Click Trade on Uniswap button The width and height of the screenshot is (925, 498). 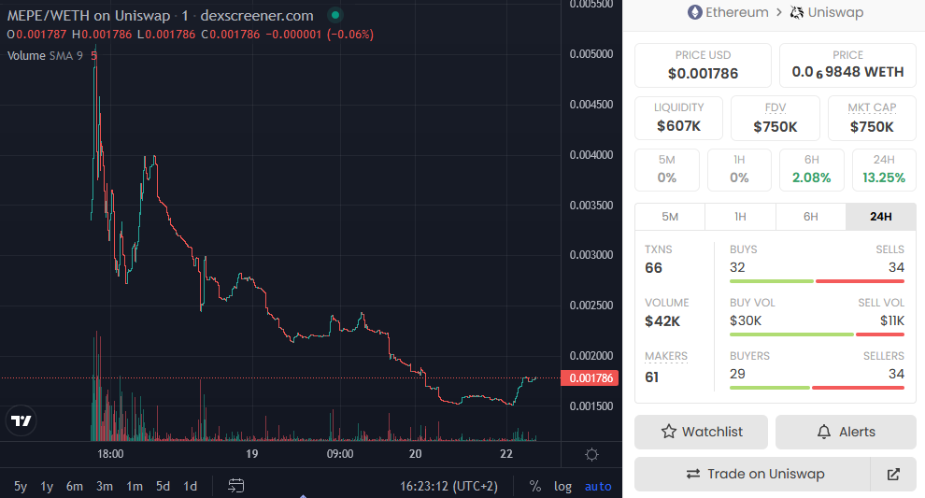coord(753,474)
